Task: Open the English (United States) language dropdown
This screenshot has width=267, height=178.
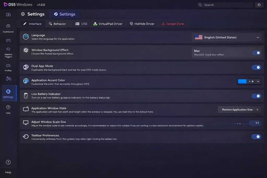Action: click(227, 37)
